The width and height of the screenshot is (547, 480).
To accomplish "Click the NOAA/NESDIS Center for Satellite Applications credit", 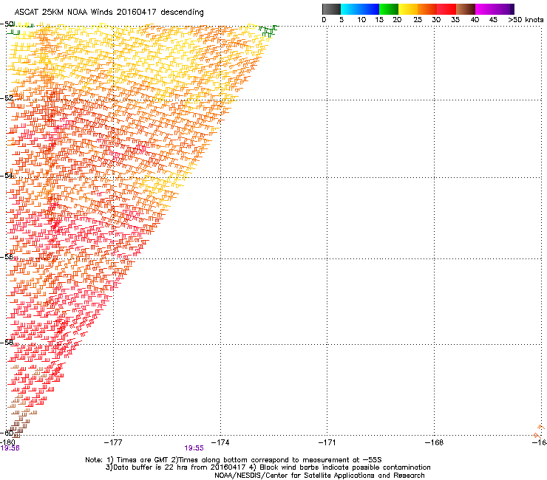I will click(x=319, y=476).
